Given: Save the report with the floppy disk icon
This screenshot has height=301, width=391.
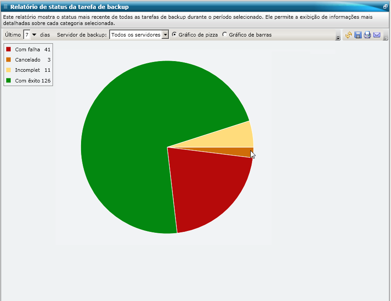Looking at the screenshot, I should [x=358, y=35].
